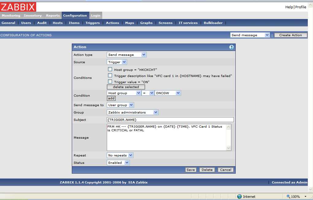Click the ZABBIX logo
313x200 pixels.
[x=18, y=7]
